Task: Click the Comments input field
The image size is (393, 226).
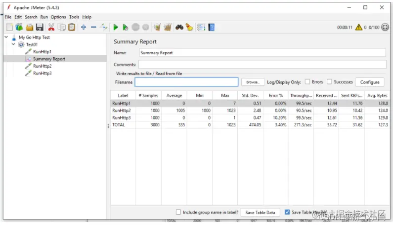Action: coord(262,65)
